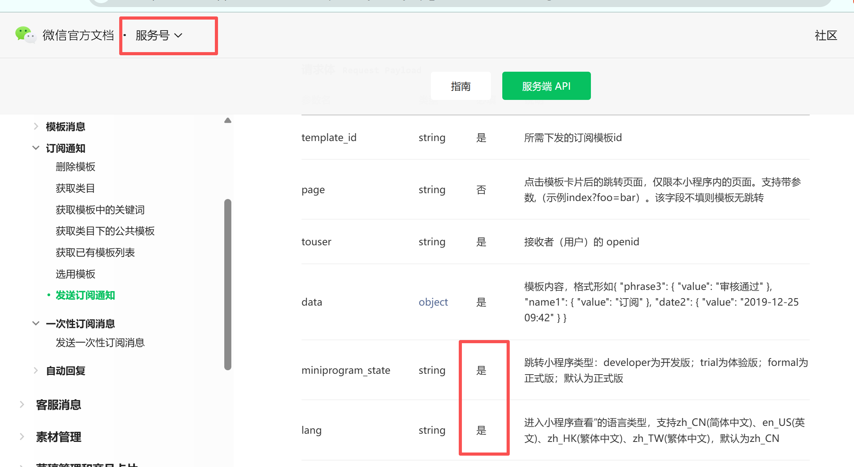Click the 社区 link in header
This screenshot has height=467, width=854.
pyautogui.click(x=825, y=36)
